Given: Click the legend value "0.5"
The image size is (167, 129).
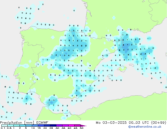Looking at the screenshot, I should coord(9,128).
